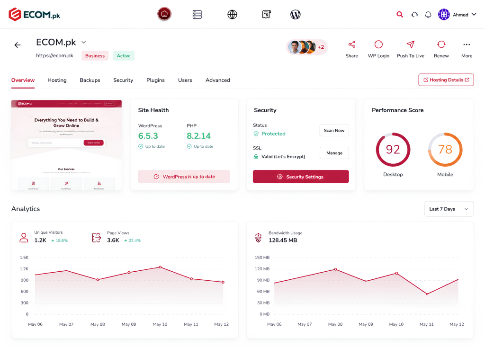Click the SSL Manage button
This screenshot has width=485, height=347.
point(334,153)
